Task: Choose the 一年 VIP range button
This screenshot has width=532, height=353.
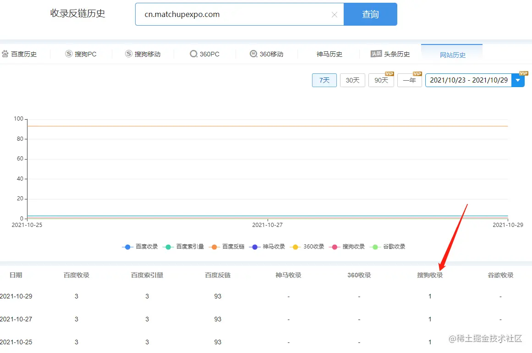Action: click(x=410, y=80)
